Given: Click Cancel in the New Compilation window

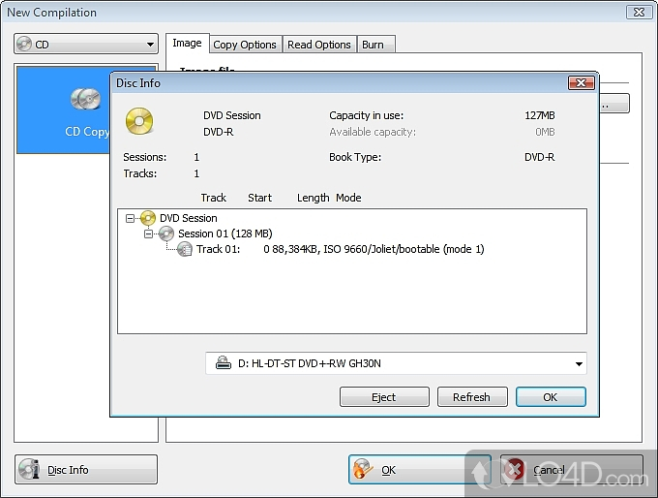Looking at the screenshot, I should click(572, 470).
